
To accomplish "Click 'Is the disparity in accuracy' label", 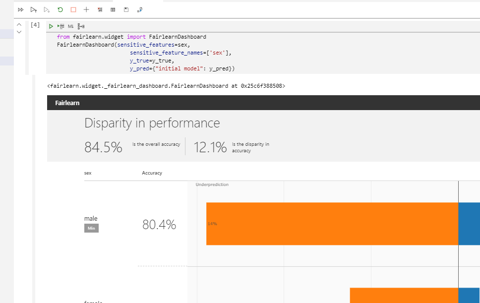I will [x=250, y=147].
